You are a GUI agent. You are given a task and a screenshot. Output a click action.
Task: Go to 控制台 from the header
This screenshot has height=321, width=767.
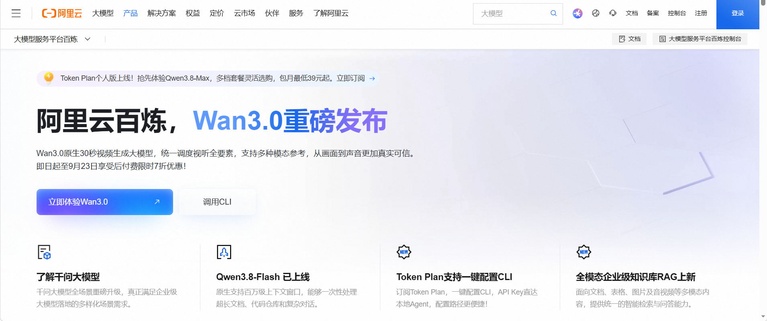tap(677, 13)
